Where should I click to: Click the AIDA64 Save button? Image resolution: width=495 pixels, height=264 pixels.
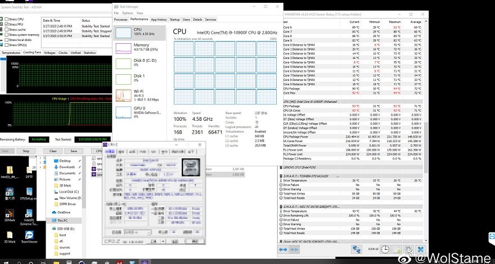(74, 151)
